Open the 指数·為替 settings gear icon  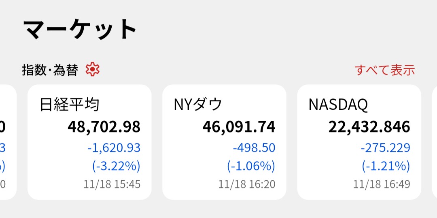coord(93,70)
